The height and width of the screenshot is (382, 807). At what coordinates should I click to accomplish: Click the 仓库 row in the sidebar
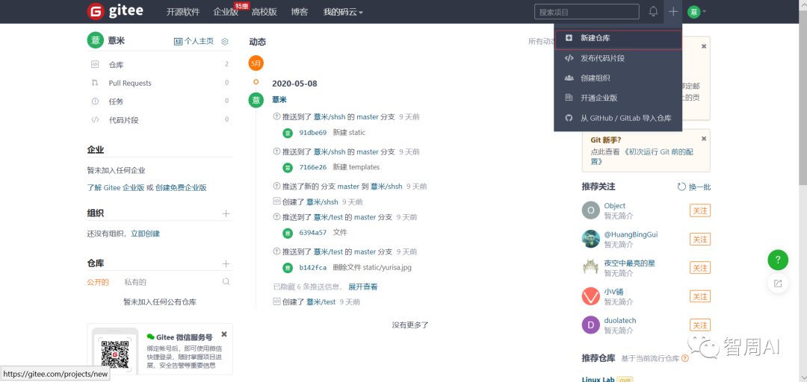click(x=160, y=65)
